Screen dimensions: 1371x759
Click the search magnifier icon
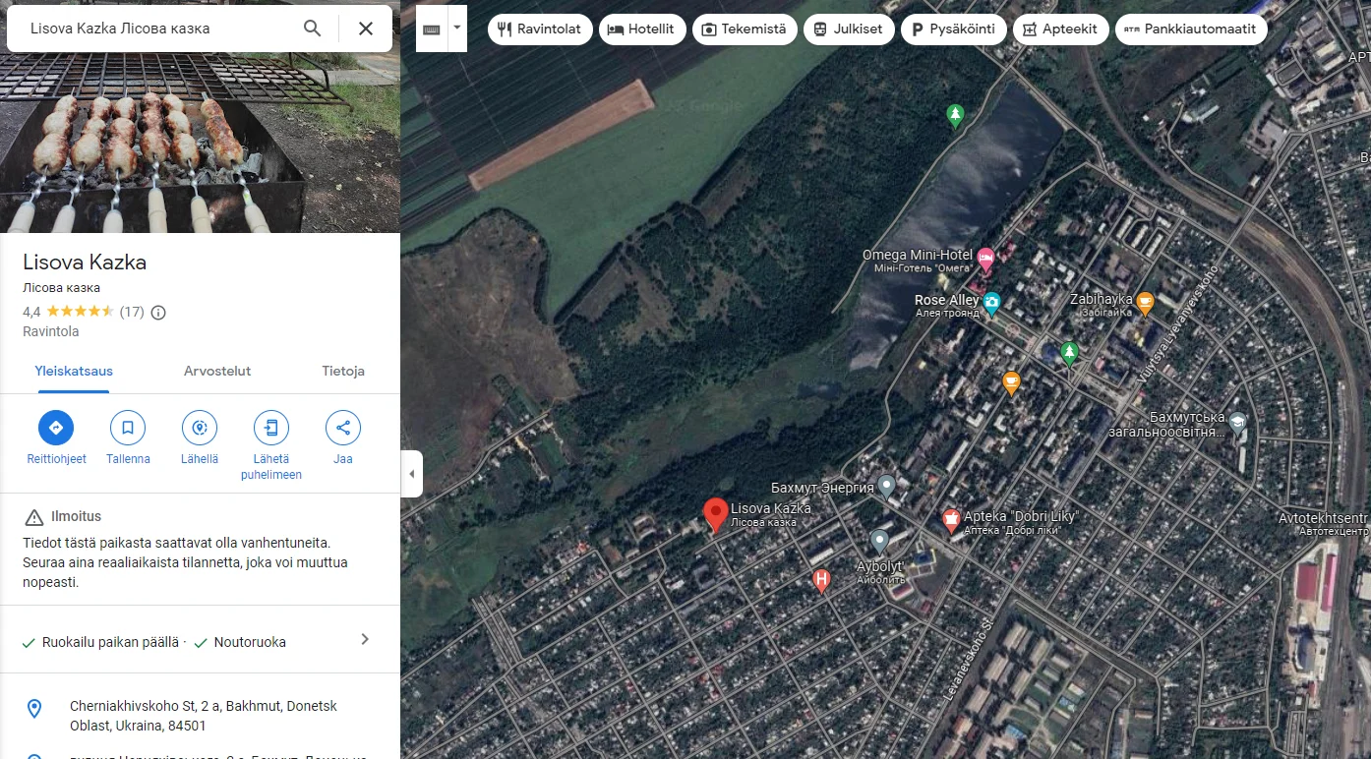(312, 29)
